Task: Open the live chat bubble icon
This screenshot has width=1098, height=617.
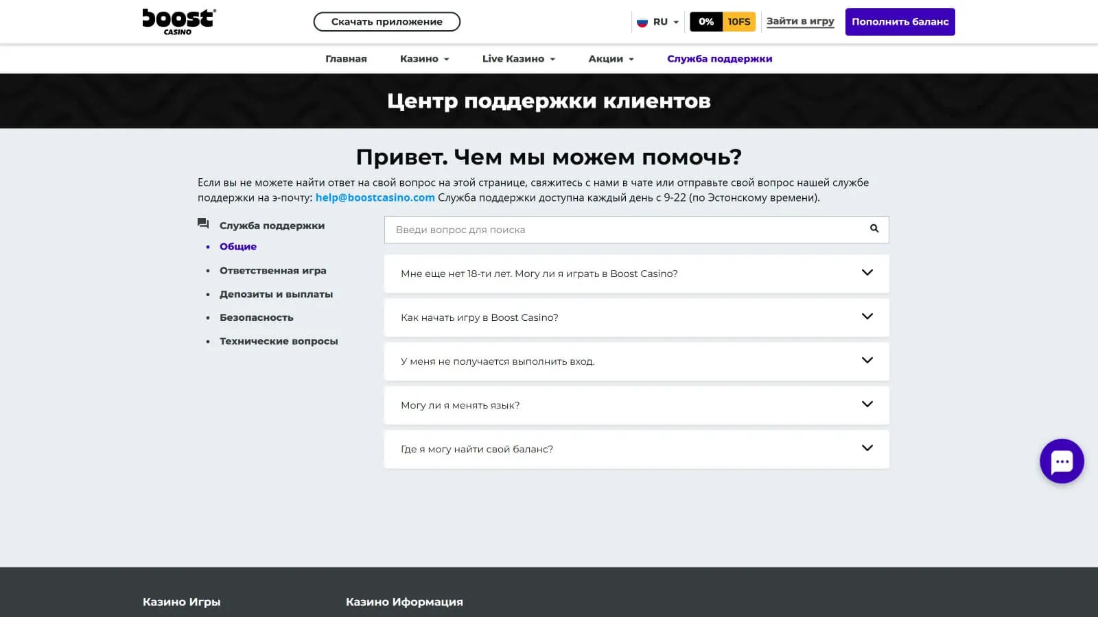Action: 1062,461
